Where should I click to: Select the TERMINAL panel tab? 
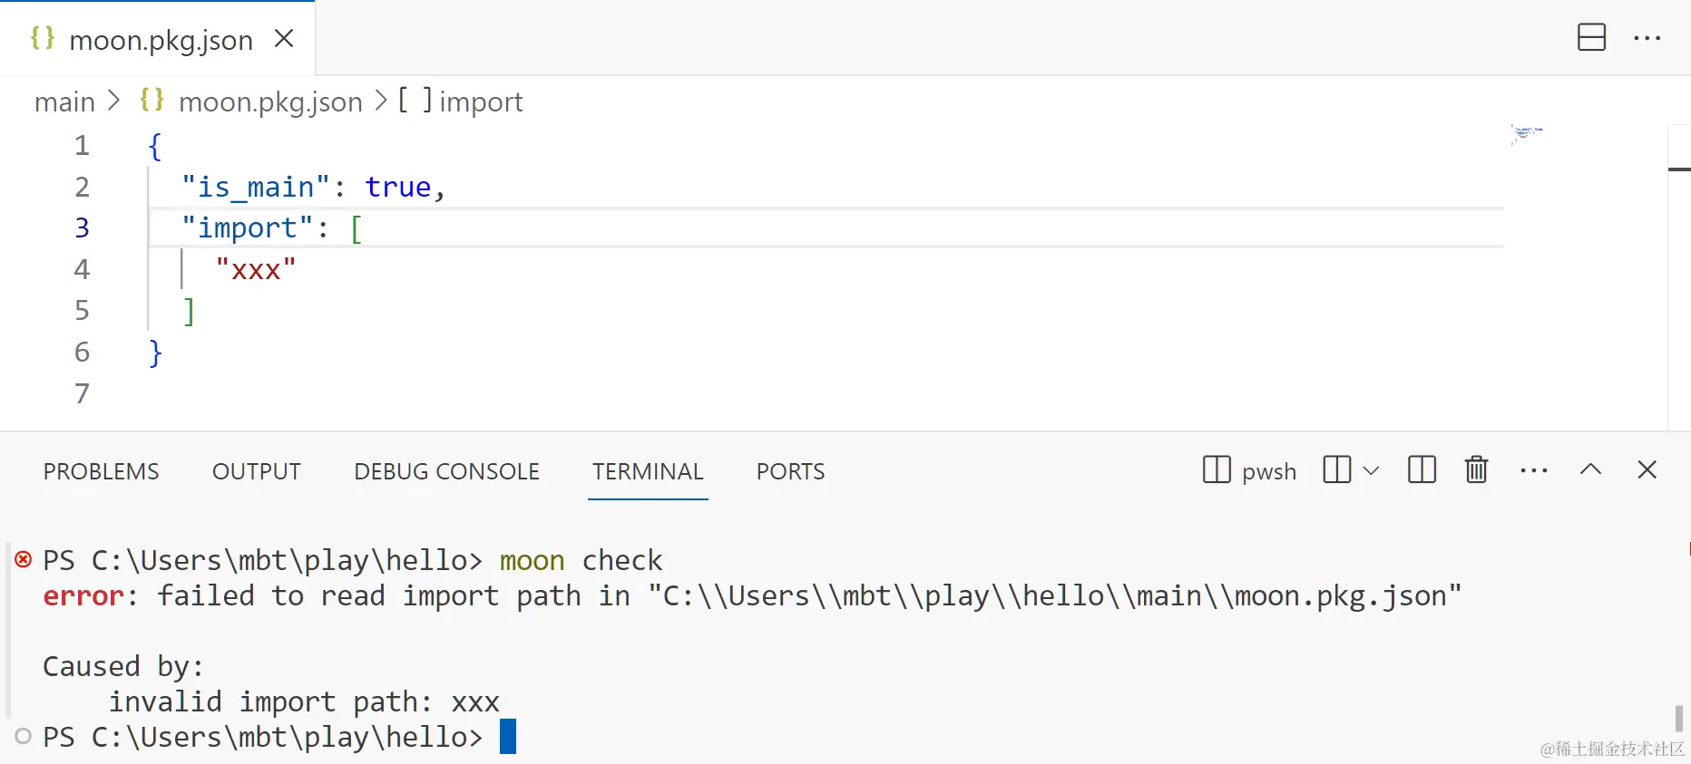pos(648,471)
